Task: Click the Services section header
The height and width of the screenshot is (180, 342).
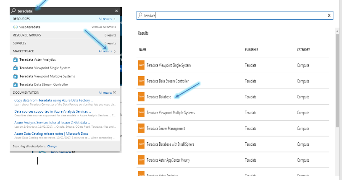Action: (x=65, y=43)
